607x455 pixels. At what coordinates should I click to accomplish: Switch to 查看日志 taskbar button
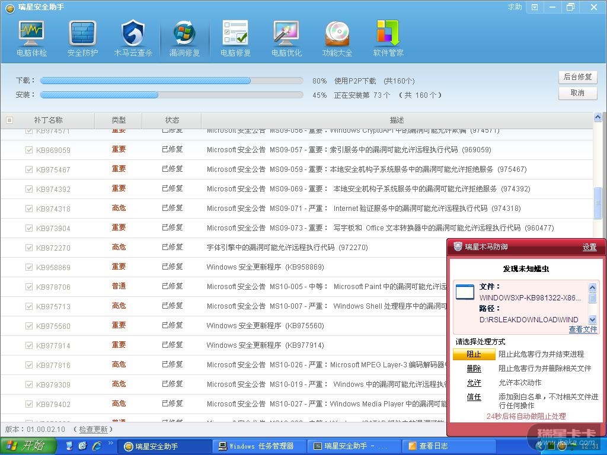pyautogui.click(x=449, y=446)
